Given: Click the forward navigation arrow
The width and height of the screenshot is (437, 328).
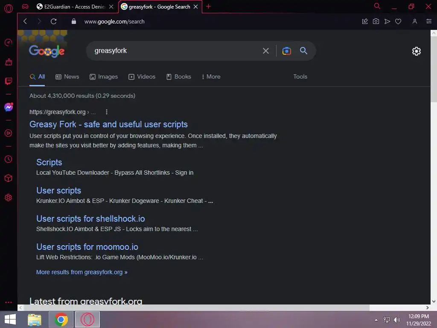Looking at the screenshot, I should point(39,21).
